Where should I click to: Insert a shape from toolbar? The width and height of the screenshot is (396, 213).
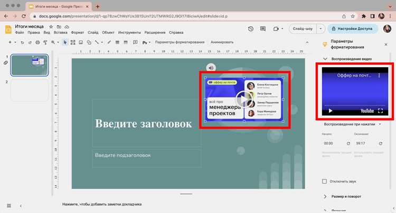89,43
